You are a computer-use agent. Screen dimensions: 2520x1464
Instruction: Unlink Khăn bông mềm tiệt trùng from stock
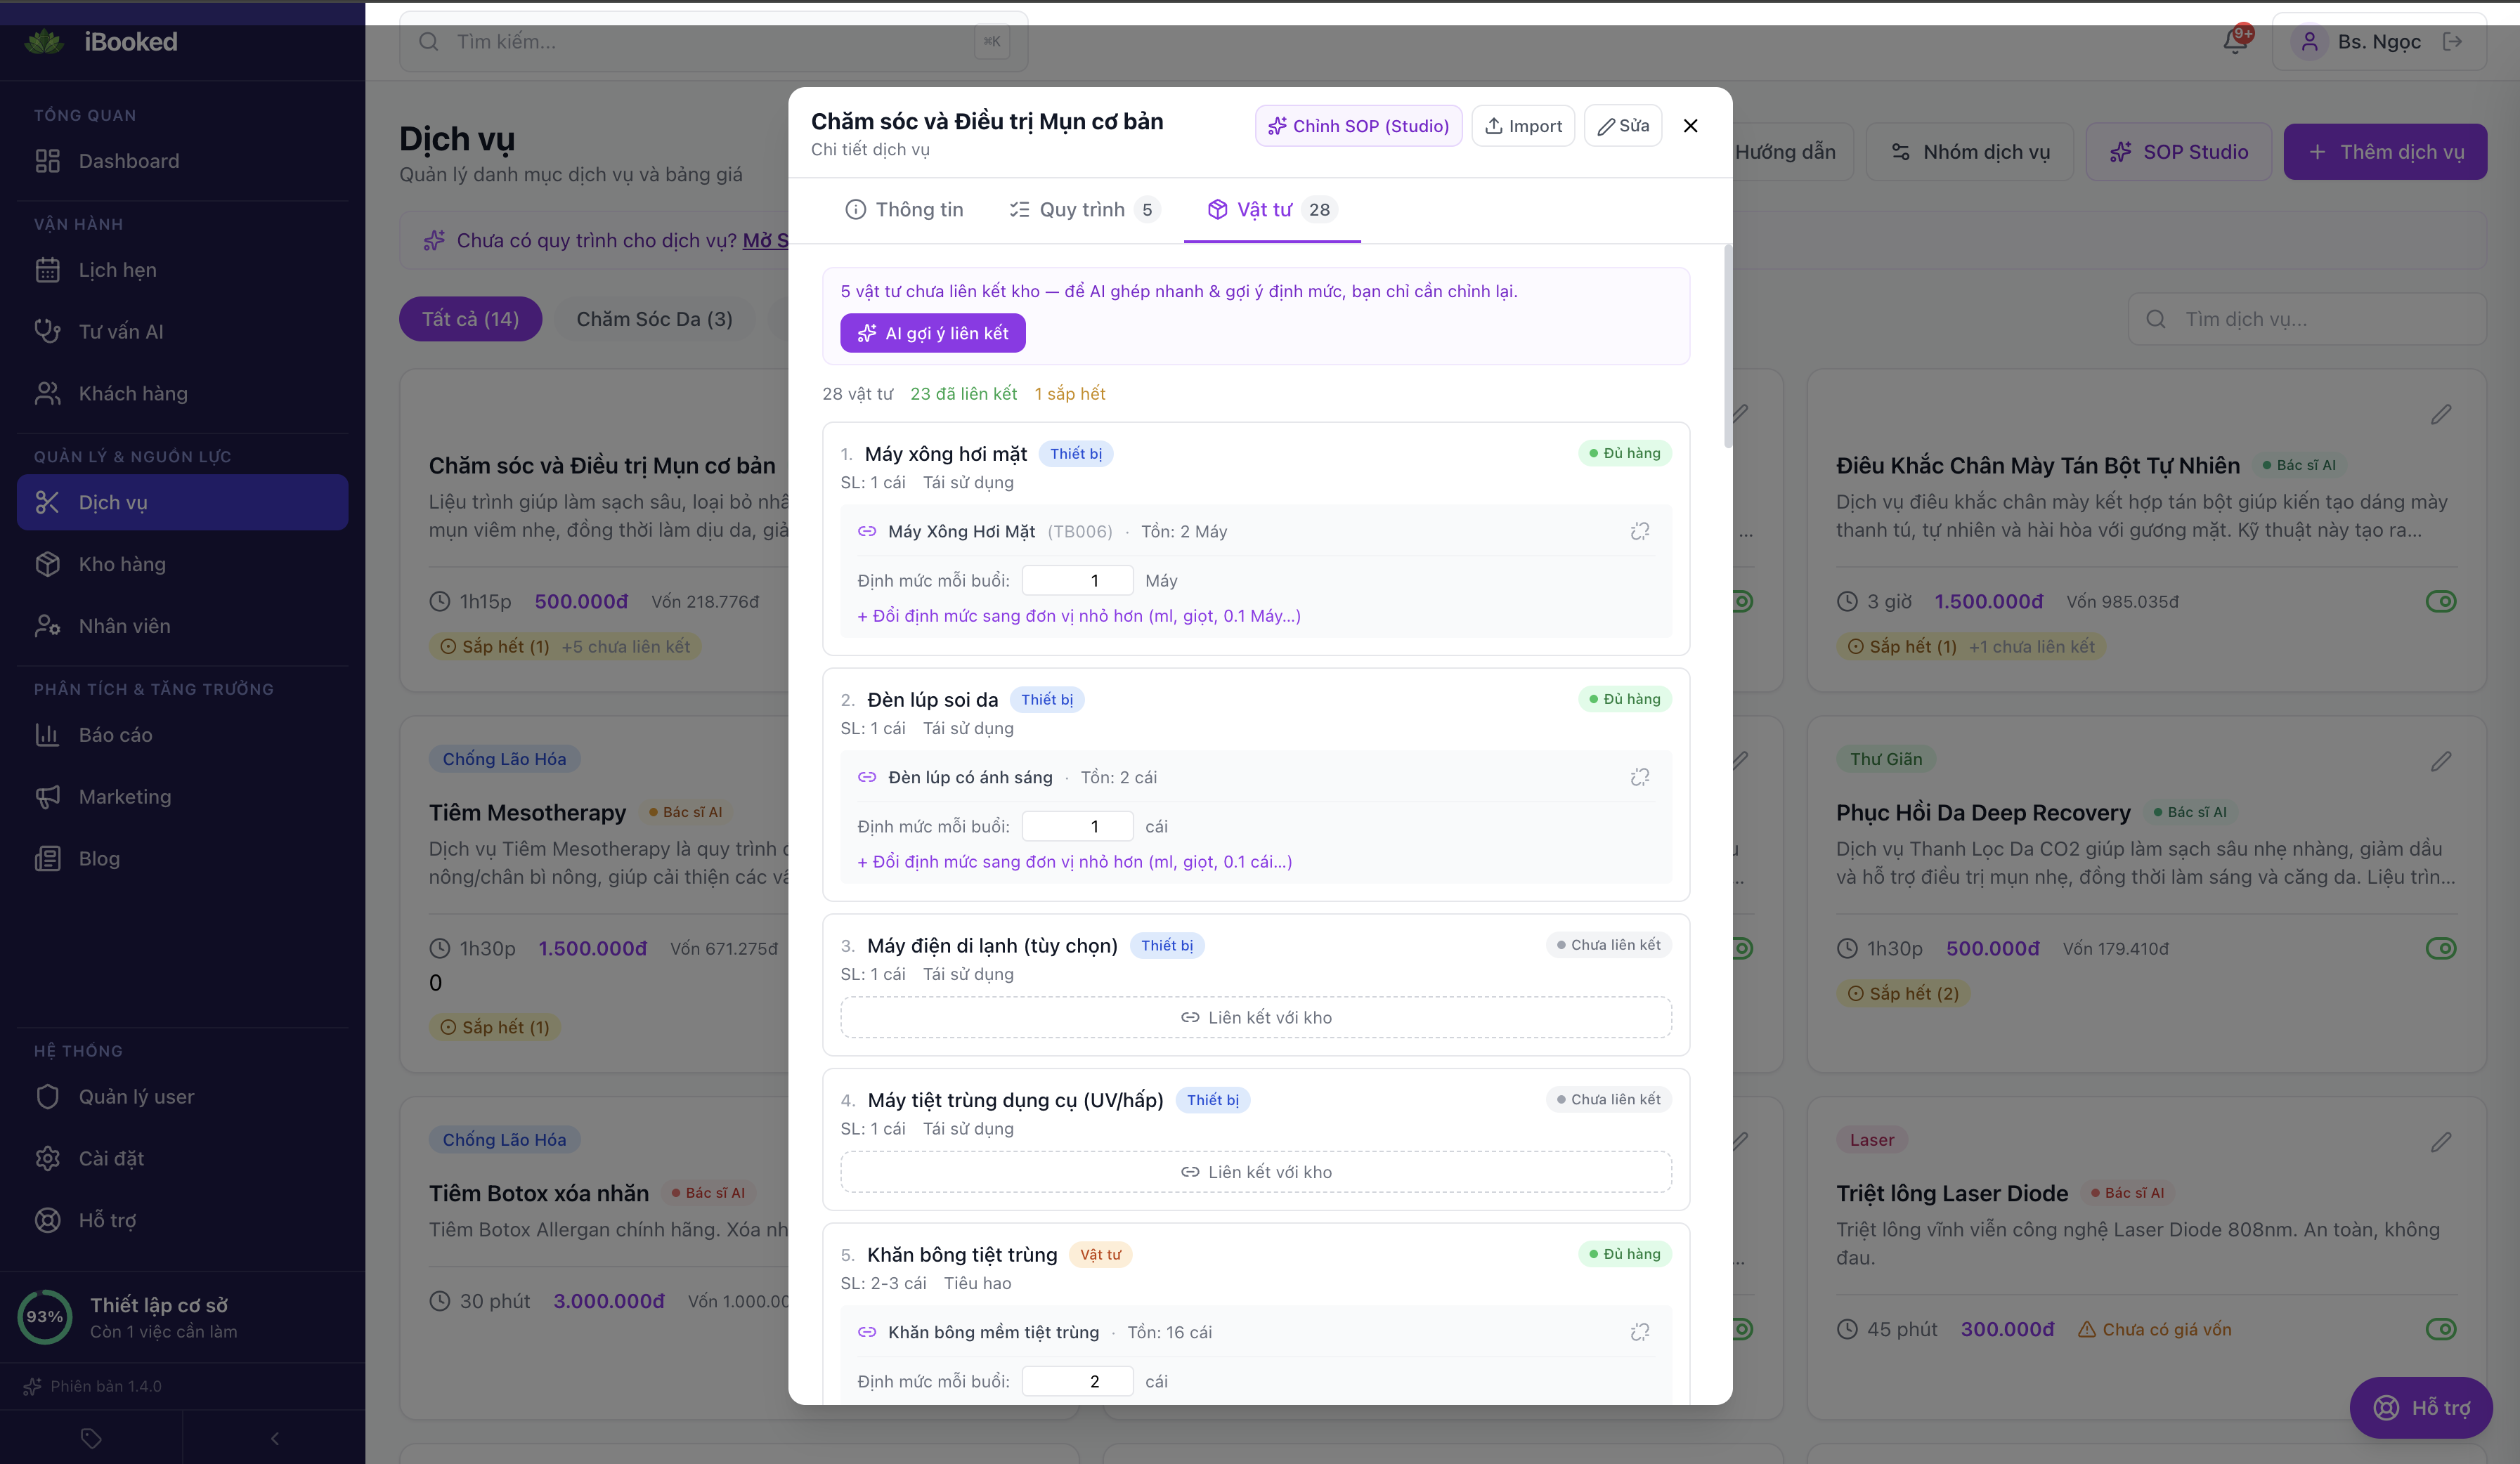pos(1639,1332)
